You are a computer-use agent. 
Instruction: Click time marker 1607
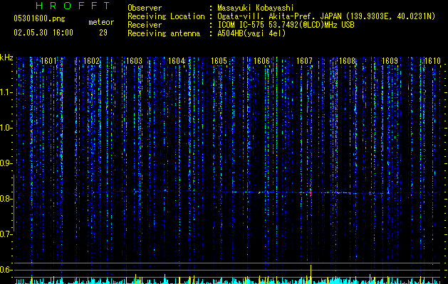coord(305,61)
